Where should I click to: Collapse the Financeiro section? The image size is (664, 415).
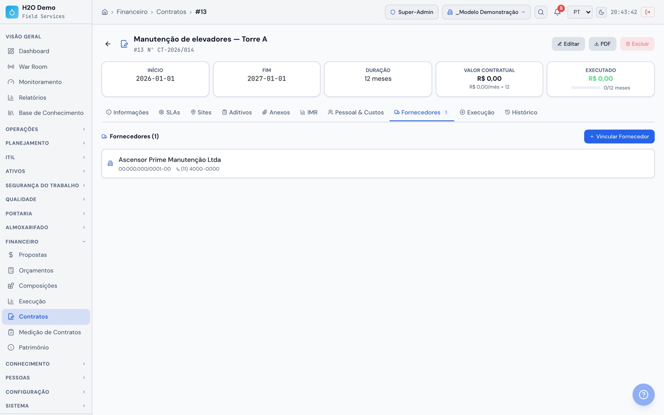46,242
